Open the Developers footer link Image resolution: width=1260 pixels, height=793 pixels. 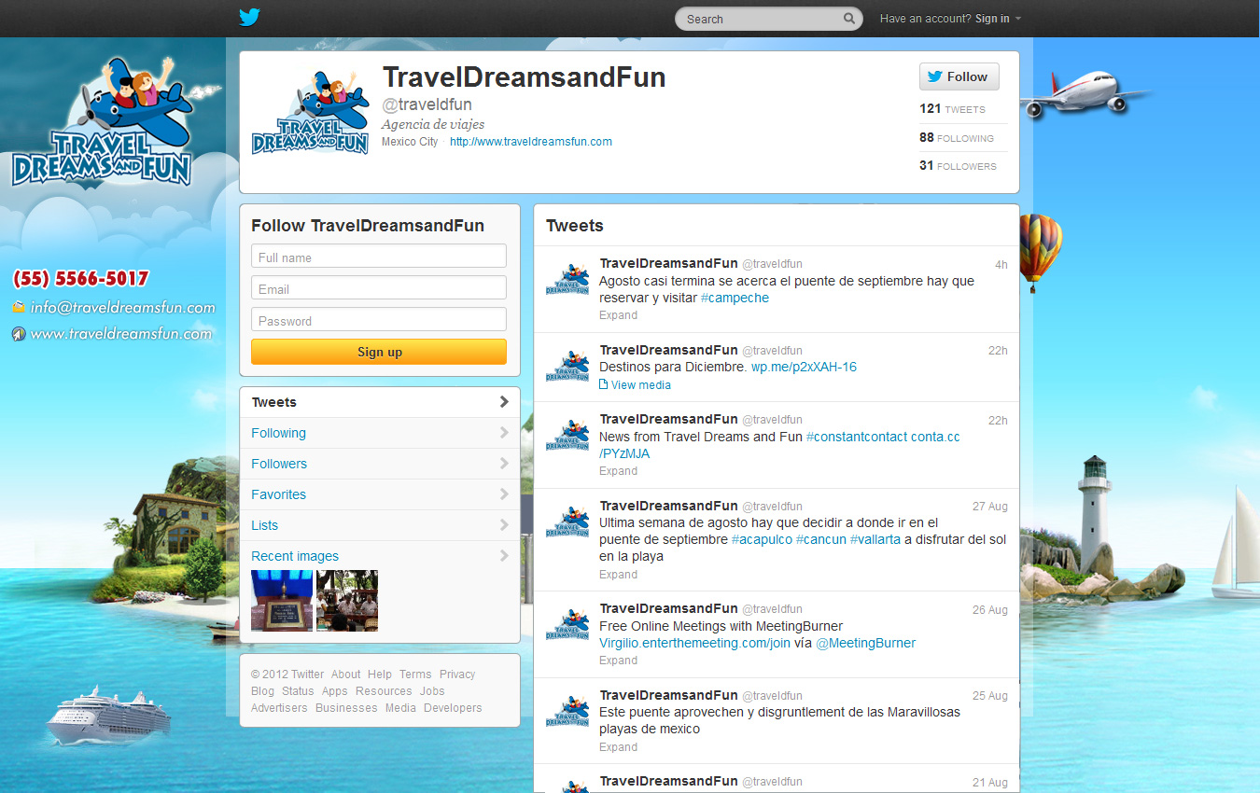pos(453,708)
